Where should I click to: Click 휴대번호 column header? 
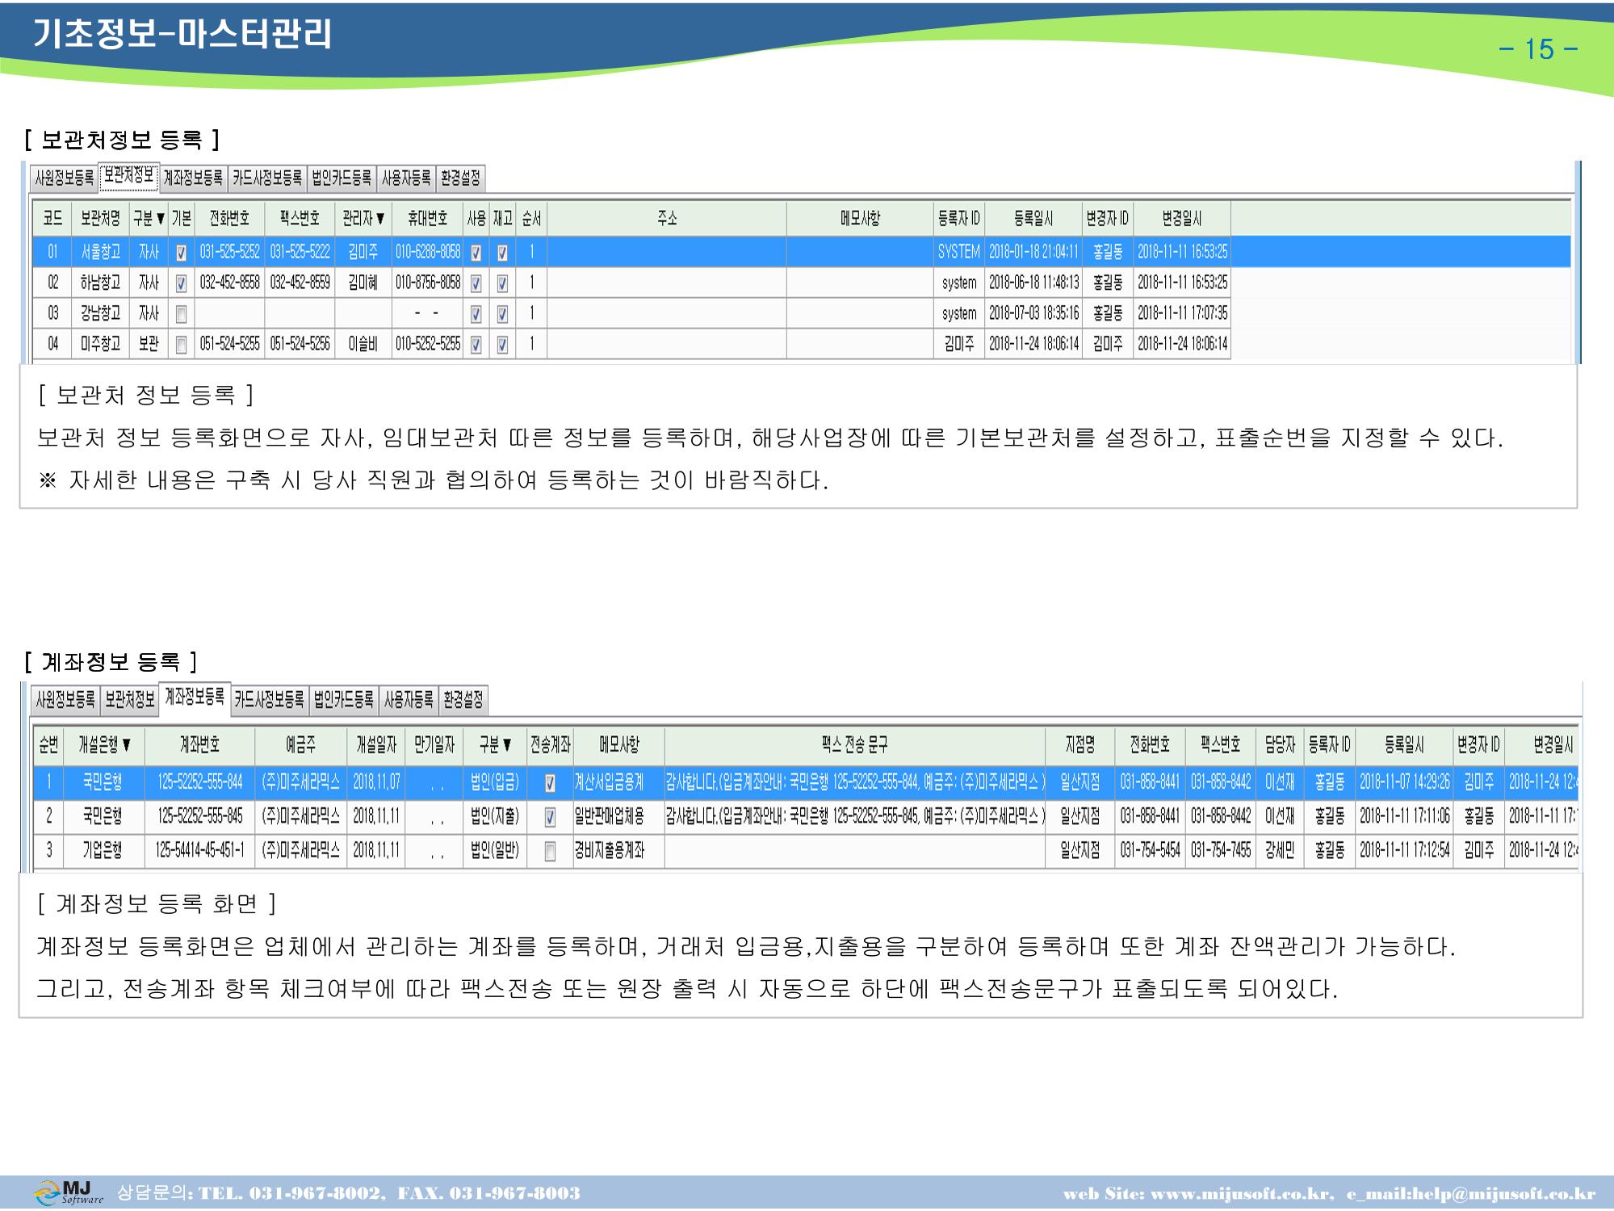[x=427, y=219]
